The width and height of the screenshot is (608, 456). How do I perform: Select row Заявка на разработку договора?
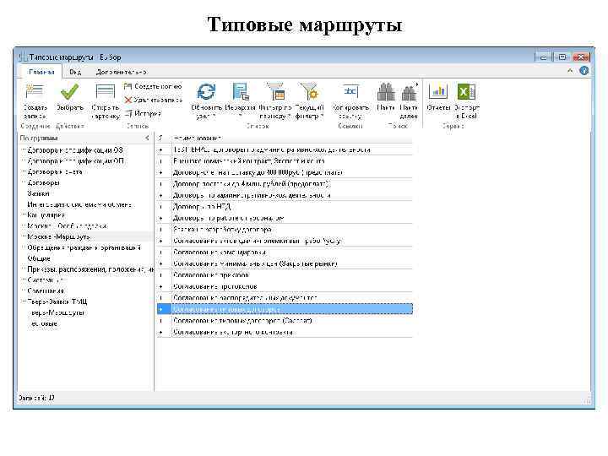(x=285, y=230)
